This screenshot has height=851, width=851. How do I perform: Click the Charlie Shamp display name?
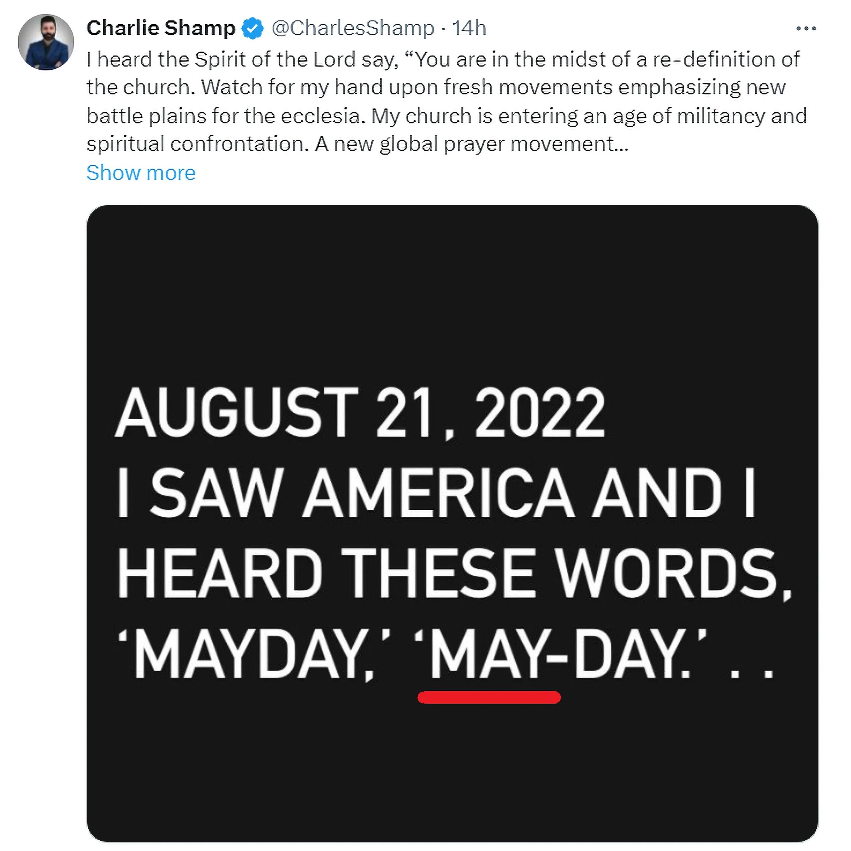click(161, 28)
